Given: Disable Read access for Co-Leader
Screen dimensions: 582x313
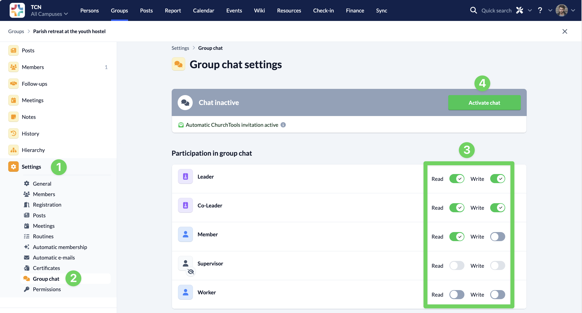Looking at the screenshot, I should [x=457, y=207].
